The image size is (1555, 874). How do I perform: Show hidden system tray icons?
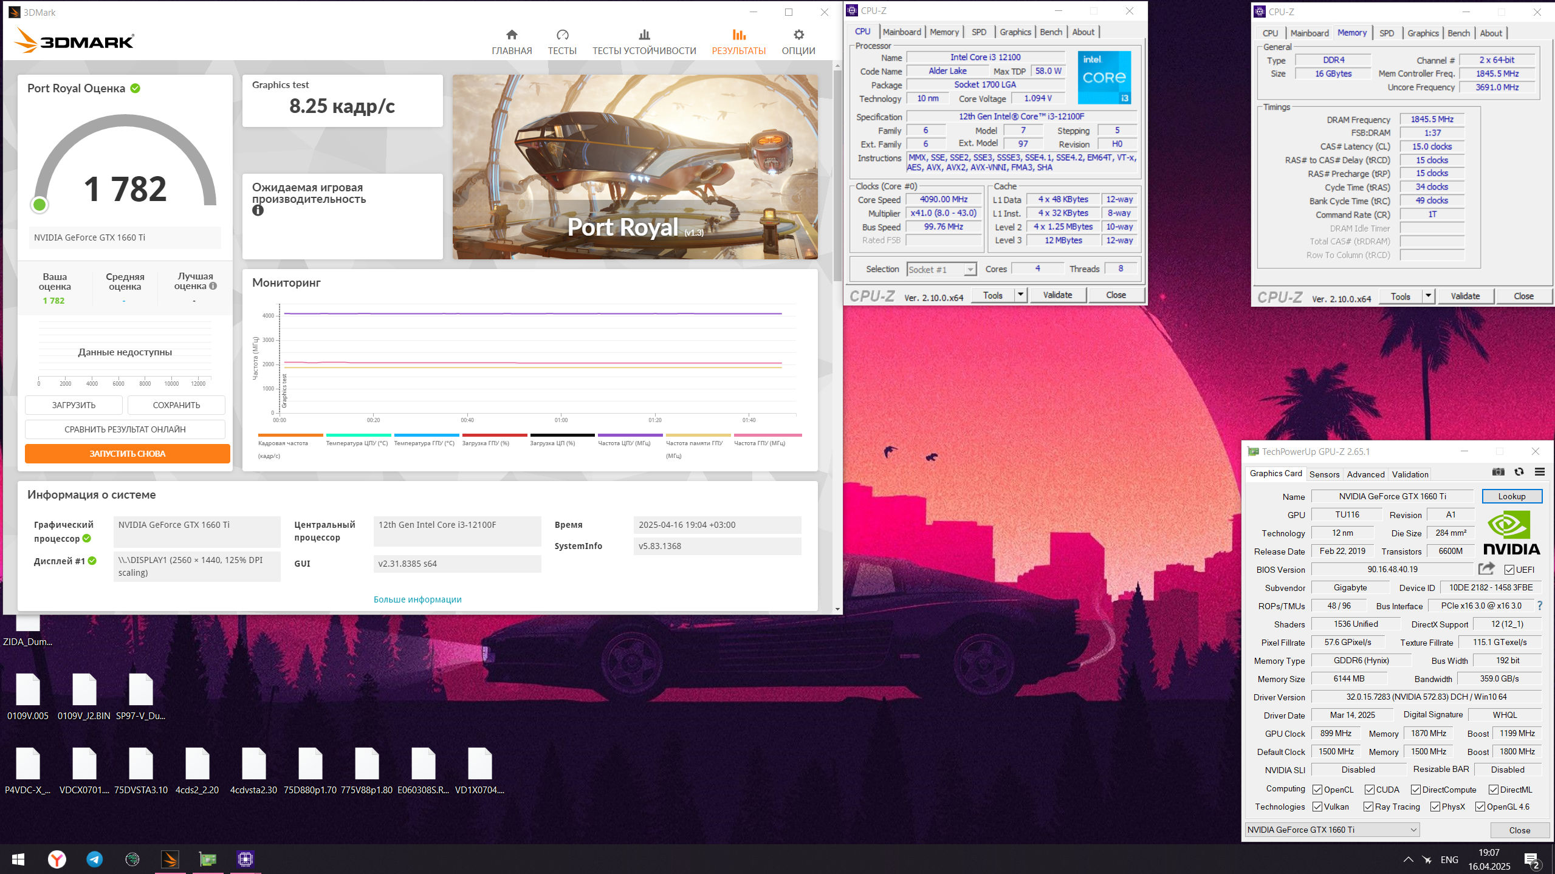1408,859
